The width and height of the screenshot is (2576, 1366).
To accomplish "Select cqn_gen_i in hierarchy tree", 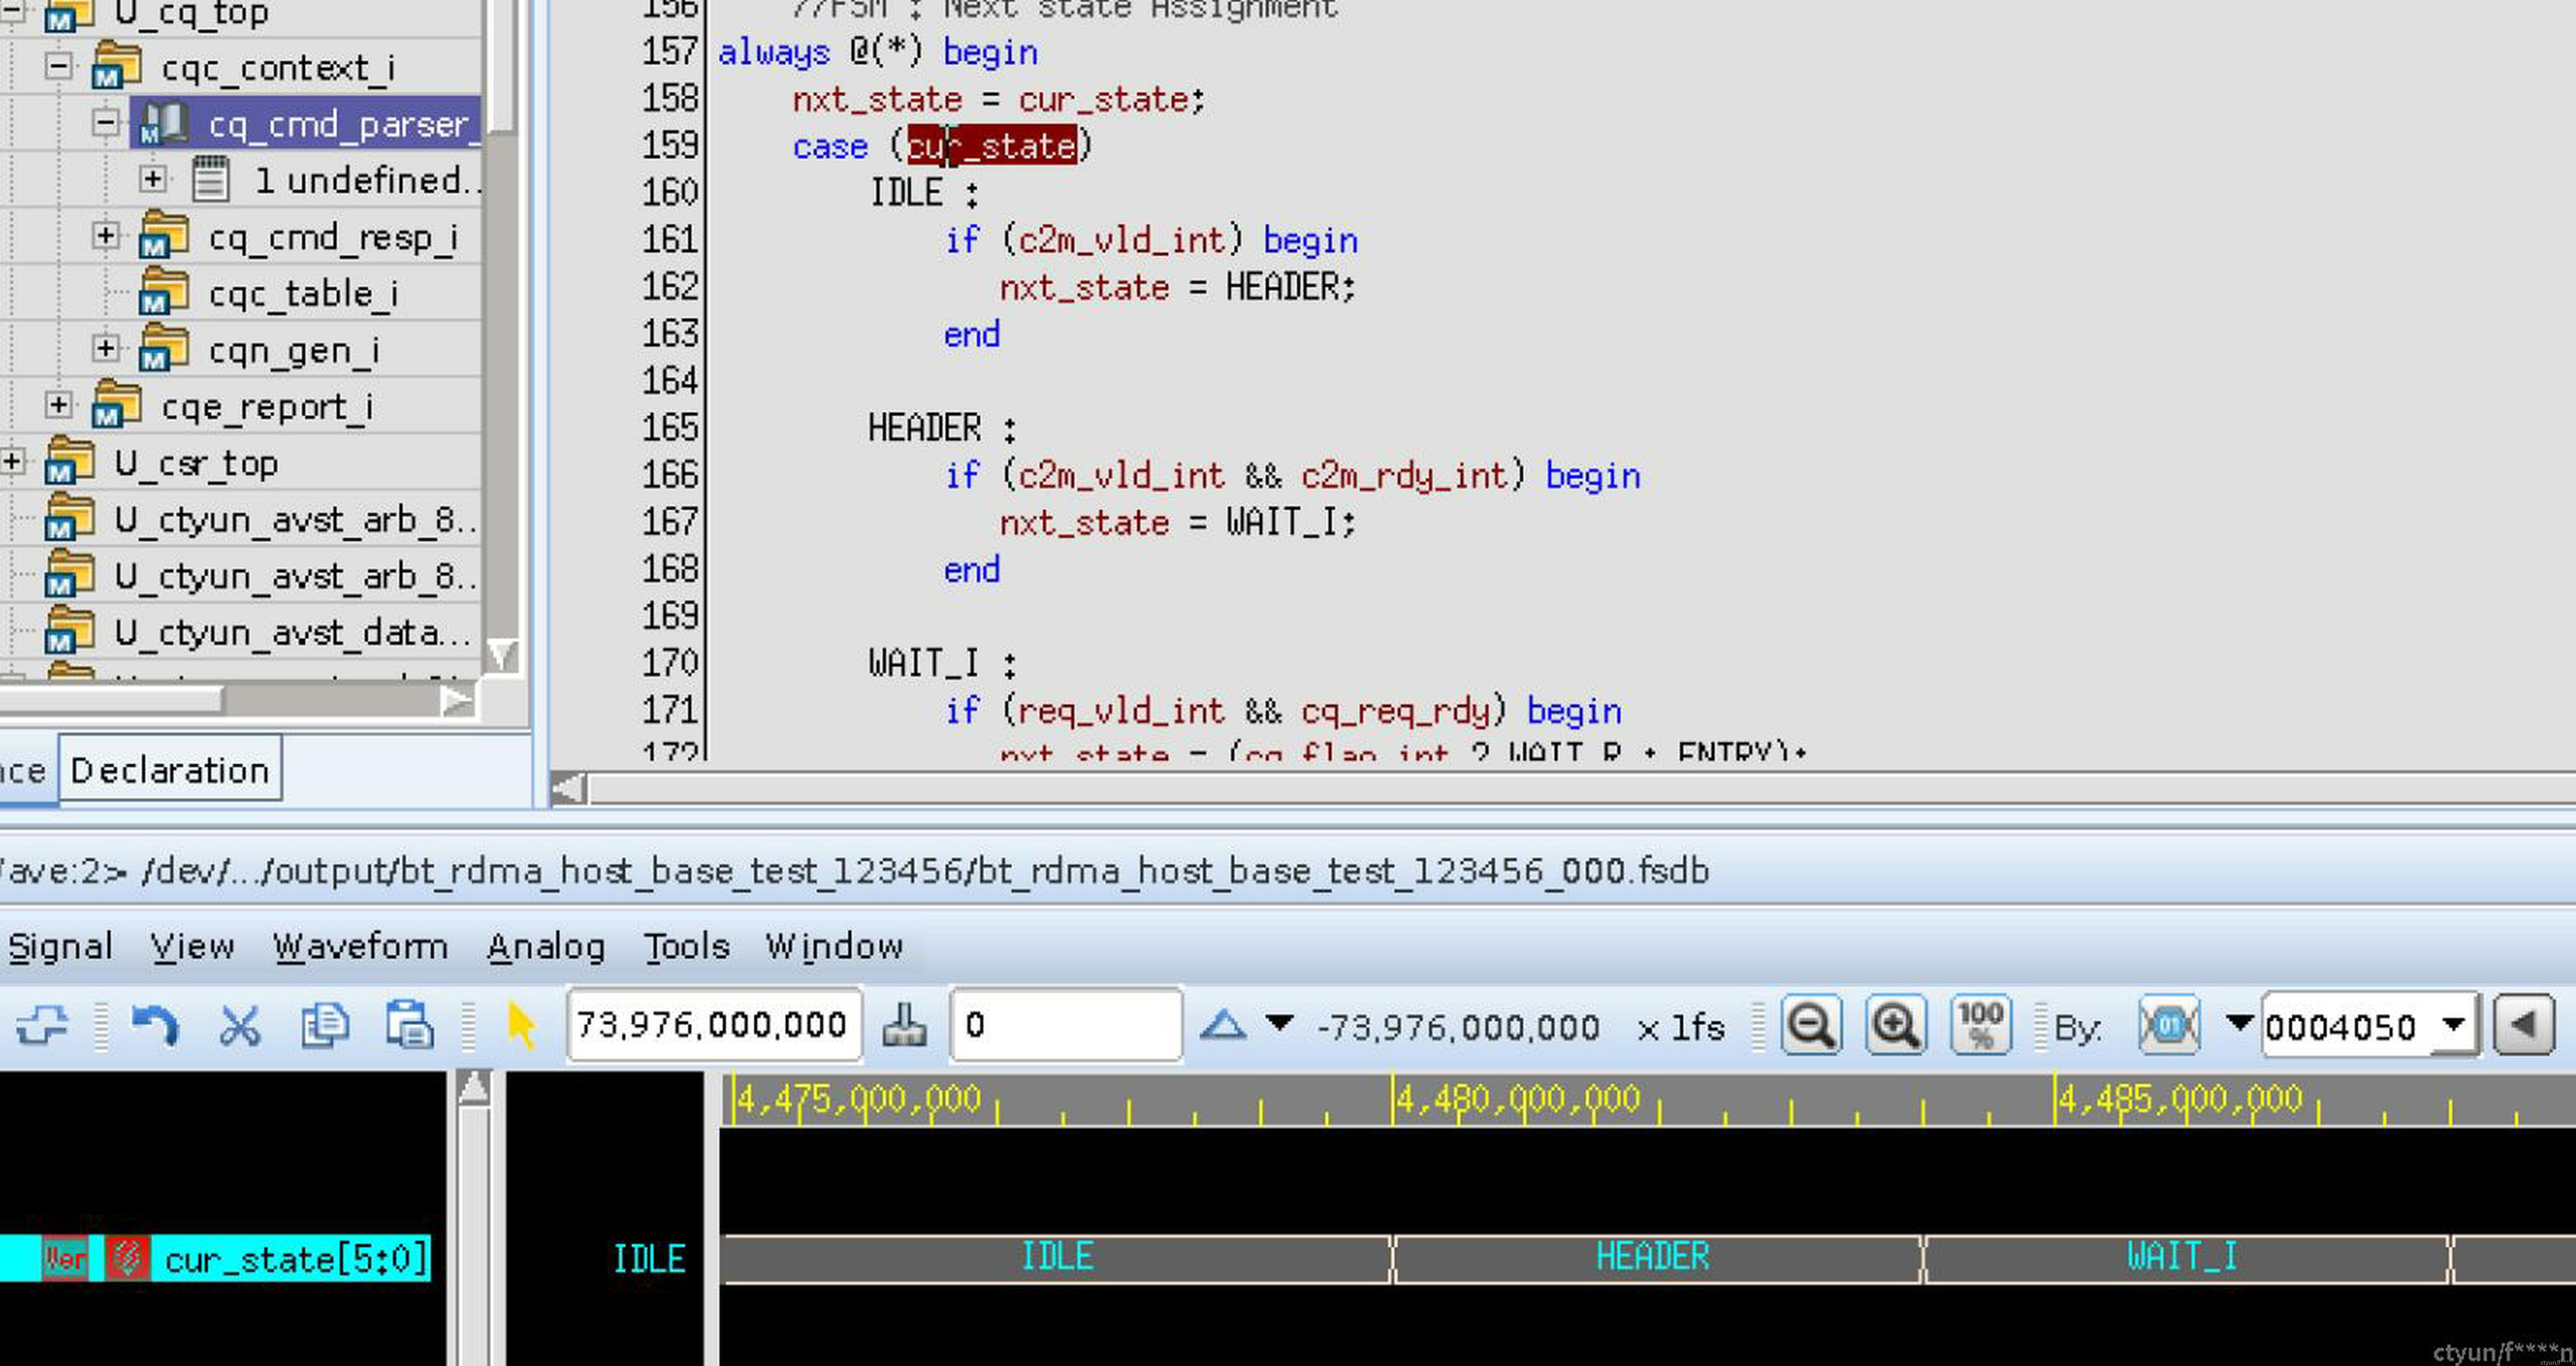I will [294, 351].
